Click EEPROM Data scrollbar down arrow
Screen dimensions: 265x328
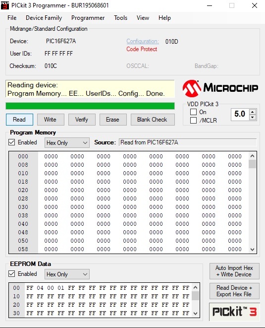196,313
